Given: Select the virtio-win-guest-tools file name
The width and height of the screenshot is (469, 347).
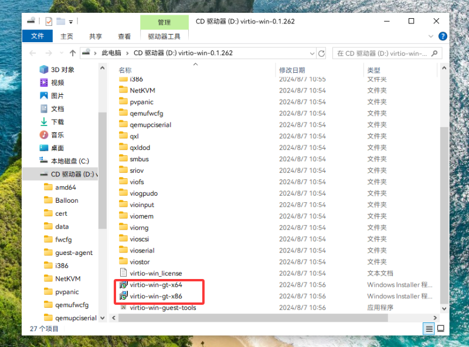Looking at the screenshot, I should [x=163, y=308].
